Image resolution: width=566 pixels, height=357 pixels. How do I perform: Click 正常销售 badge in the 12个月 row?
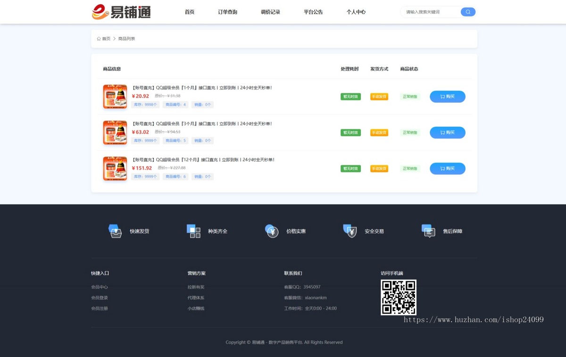(410, 168)
